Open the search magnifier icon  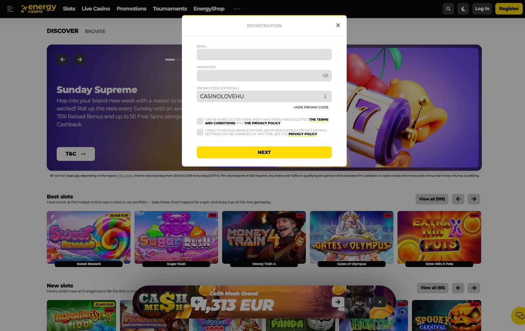click(x=448, y=9)
